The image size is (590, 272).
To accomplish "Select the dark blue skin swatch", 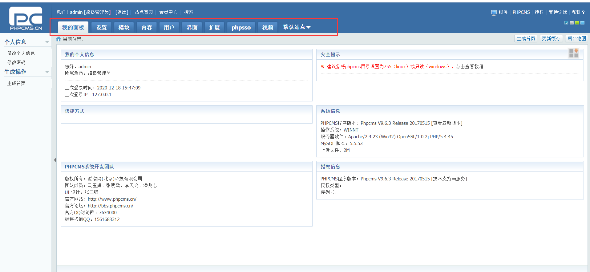I will [x=566, y=23].
